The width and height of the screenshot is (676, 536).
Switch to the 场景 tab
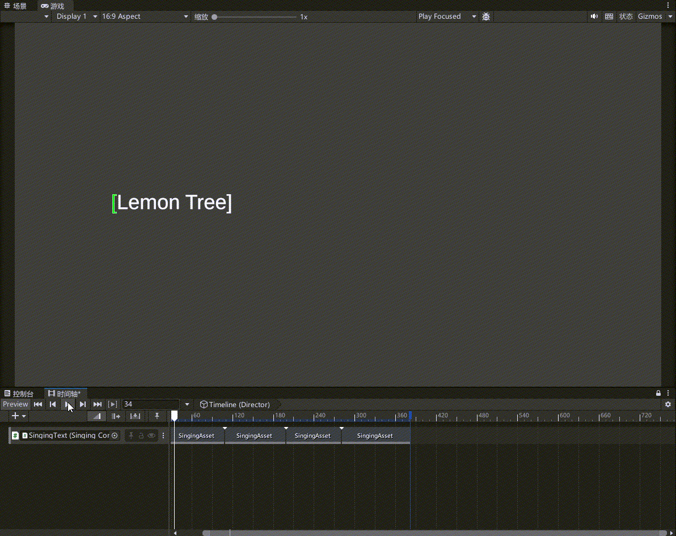point(16,6)
